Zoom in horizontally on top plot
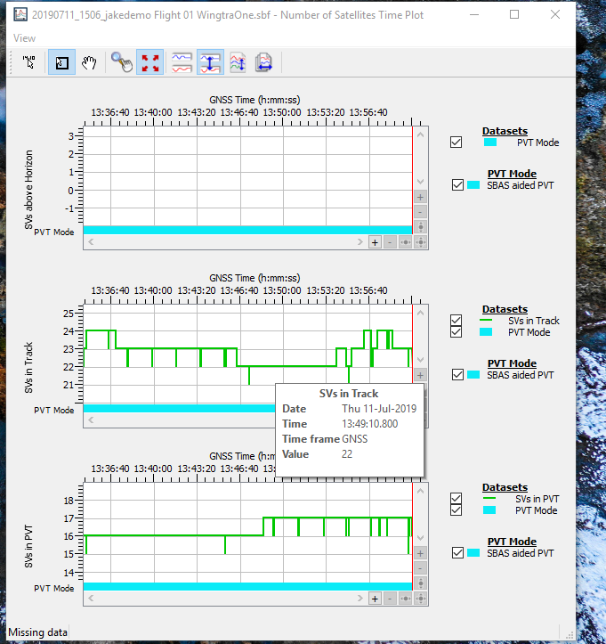 (375, 241)
